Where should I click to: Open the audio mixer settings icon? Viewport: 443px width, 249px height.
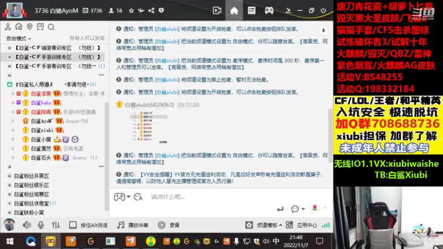click(56, 225)
